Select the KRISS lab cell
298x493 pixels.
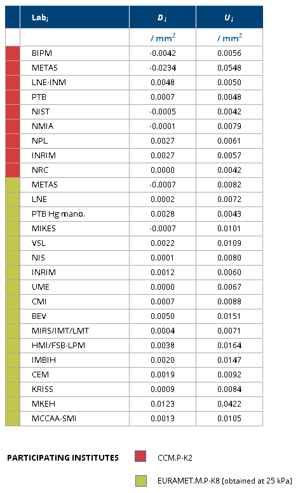coord(74,389)
